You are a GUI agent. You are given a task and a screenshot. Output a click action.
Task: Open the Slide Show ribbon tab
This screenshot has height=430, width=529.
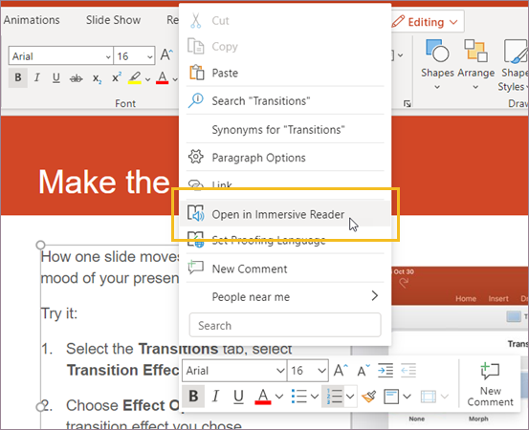click(x=113, y=20)
